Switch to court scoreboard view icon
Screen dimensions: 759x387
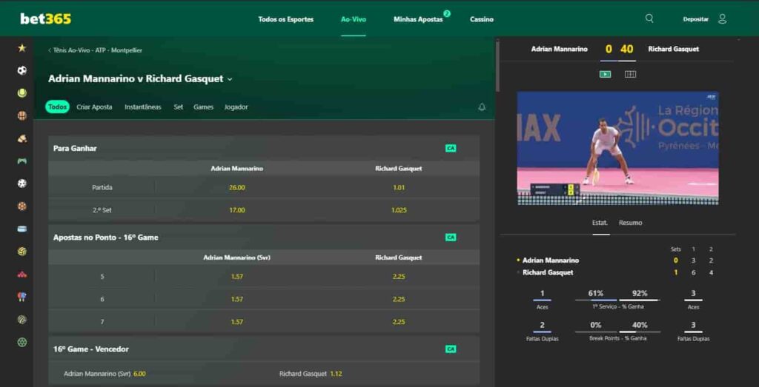(630, 75)
